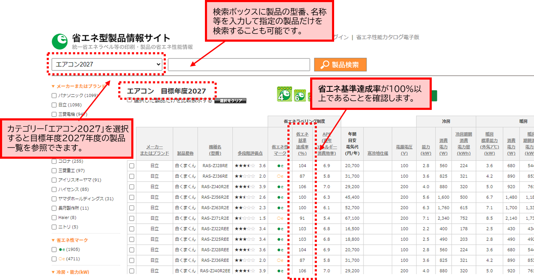Check the Haier (8) brand filter

(x=54, y=218)
